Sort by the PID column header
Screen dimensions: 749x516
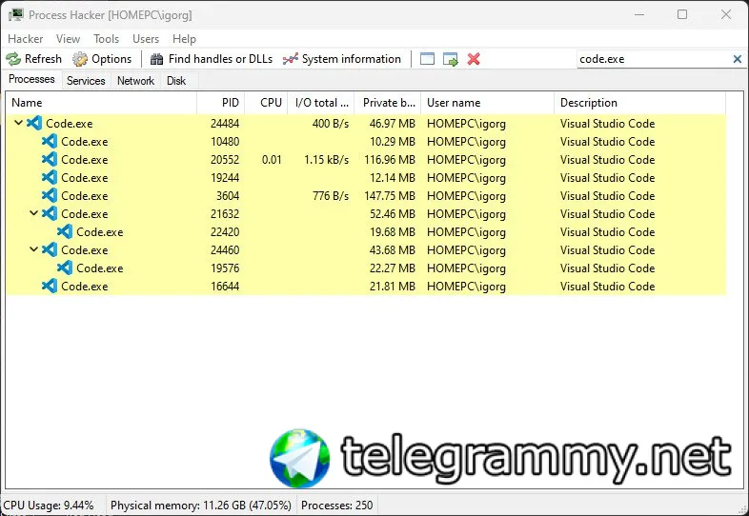click(x=221, y=103)
